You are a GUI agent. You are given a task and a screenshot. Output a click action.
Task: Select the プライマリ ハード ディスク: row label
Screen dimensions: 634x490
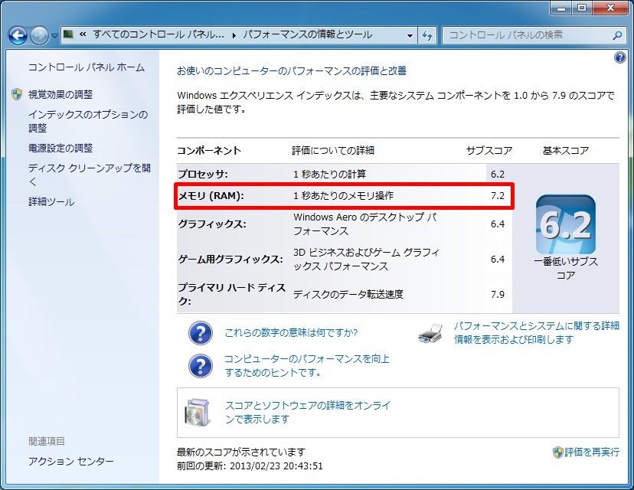tap(232, 294)
